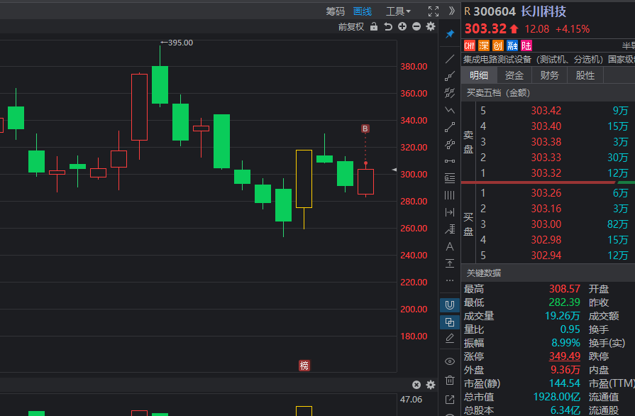Viewport: 635px width, 416px height.
Task: Click the 融 margin trading badge
Action: pos(512,45)
